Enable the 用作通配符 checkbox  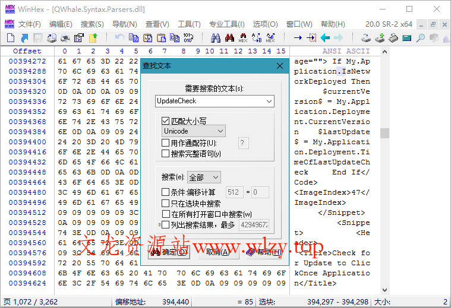(165, 143)
